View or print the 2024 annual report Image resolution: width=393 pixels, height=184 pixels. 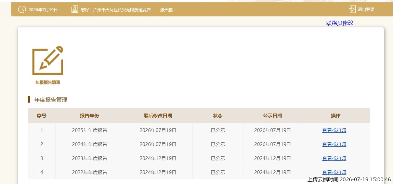(x=334, y=144)
